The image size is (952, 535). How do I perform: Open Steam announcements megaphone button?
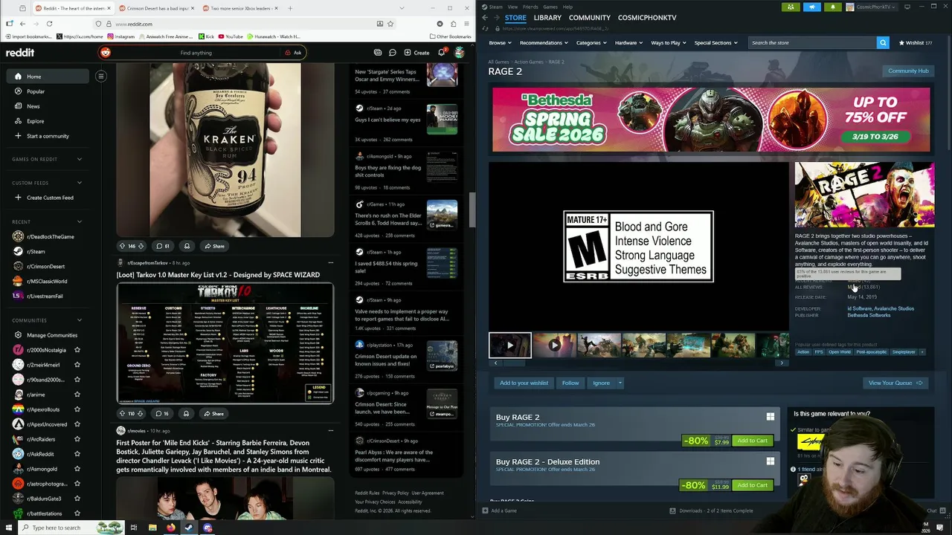tap(811, 7)
